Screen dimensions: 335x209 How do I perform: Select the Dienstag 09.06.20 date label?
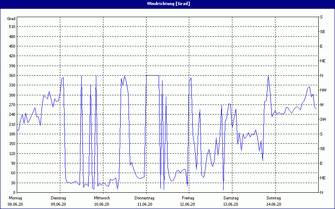pos(59,201)
